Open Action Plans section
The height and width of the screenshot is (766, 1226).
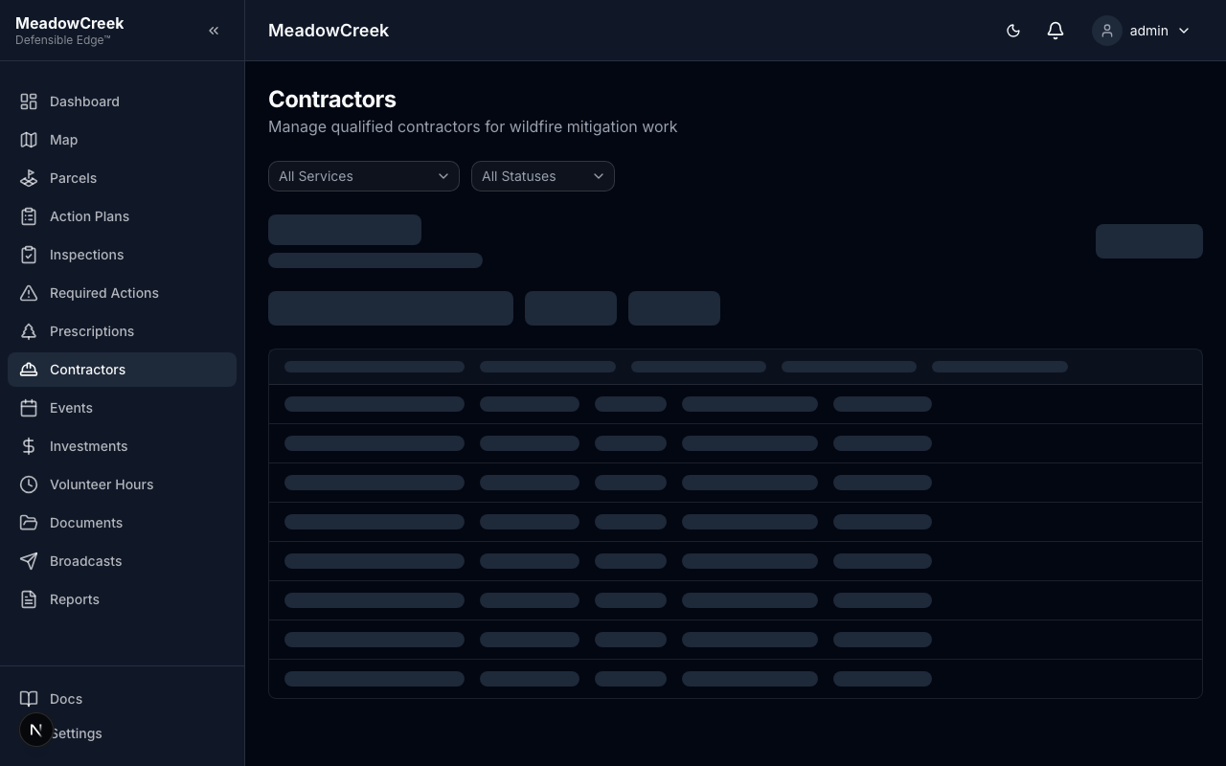coord(122,216)
